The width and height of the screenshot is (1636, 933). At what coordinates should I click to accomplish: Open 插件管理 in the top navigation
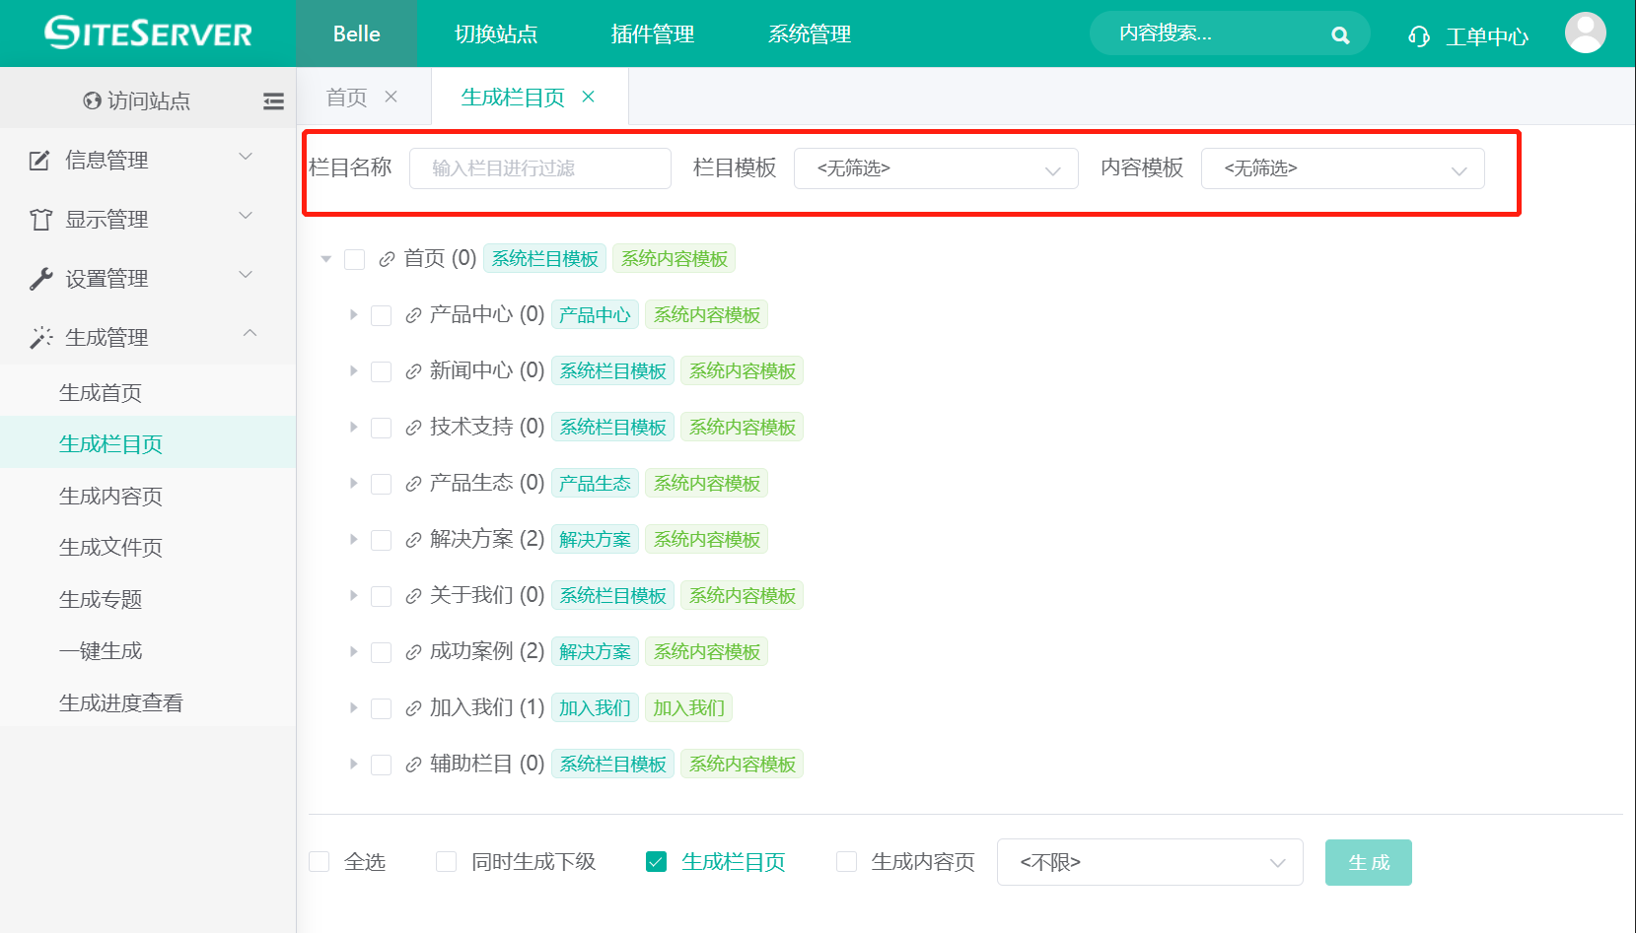(x=652, y=34)
